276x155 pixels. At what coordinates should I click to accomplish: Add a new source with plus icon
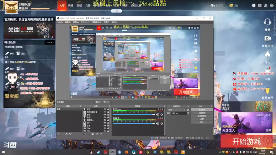(85, 134)
